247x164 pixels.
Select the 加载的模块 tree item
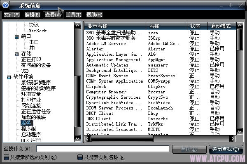point(34,117)
